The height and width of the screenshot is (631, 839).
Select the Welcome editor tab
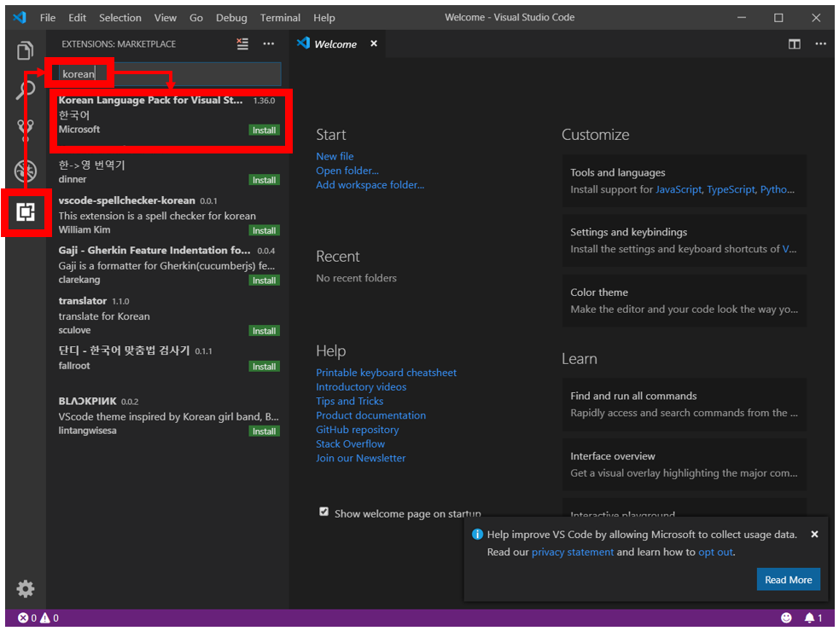click(335, 43)
